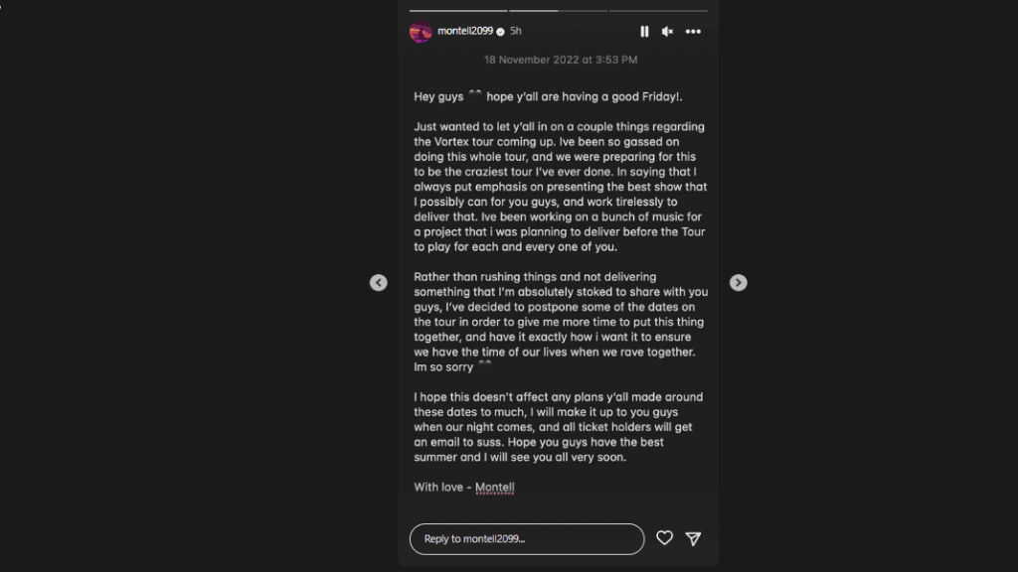Pause the story playback
1018x572 pixels.
644,31
